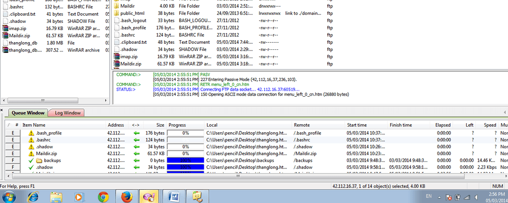
Task: Click the Progress column header
Action: pyautogui.click(x=185, y=125)
